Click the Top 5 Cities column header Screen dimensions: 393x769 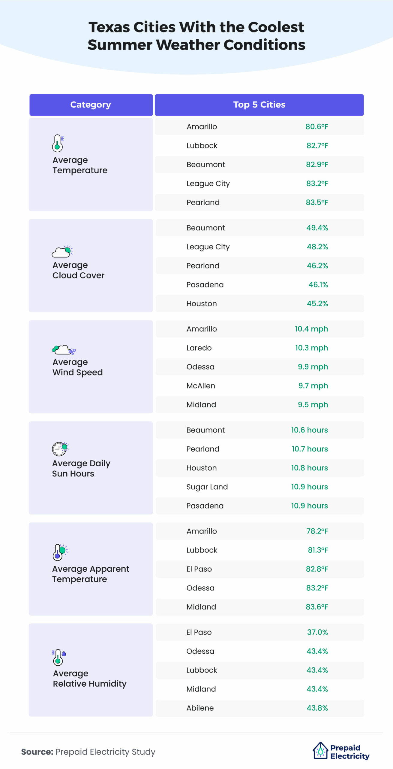[x=259, y=105]
